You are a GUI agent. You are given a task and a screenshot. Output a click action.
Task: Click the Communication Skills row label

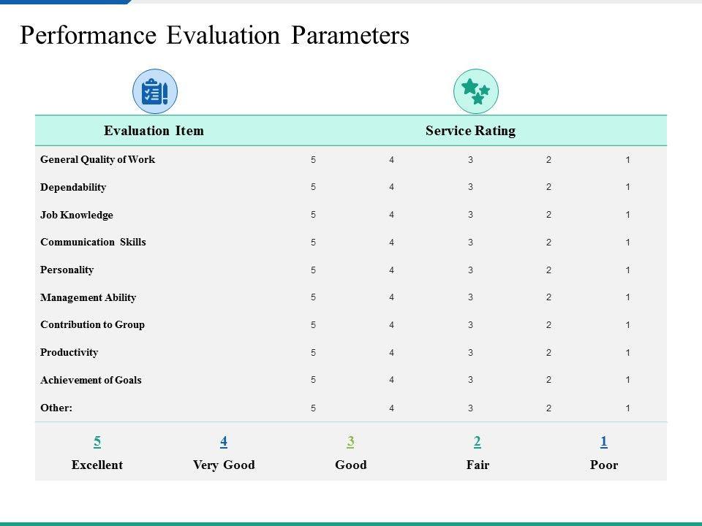[93, 242]
